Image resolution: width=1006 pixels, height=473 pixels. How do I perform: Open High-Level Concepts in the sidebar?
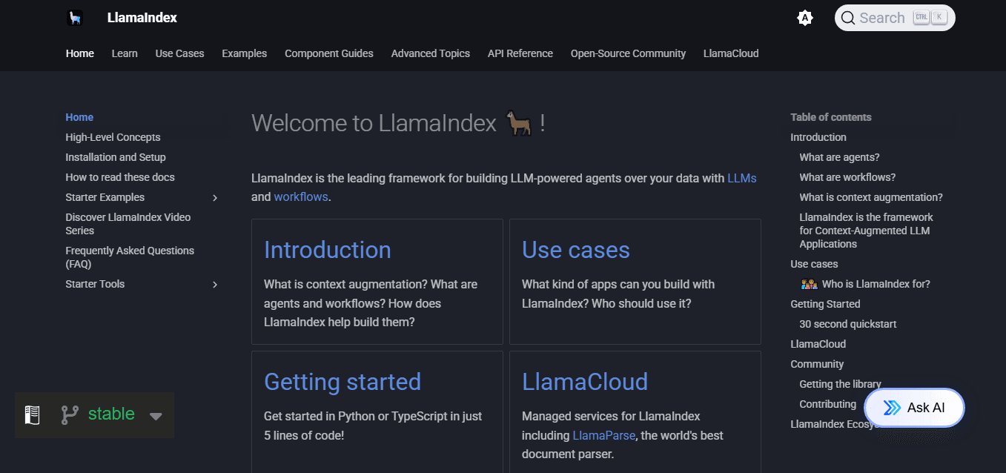click(113, 137)
